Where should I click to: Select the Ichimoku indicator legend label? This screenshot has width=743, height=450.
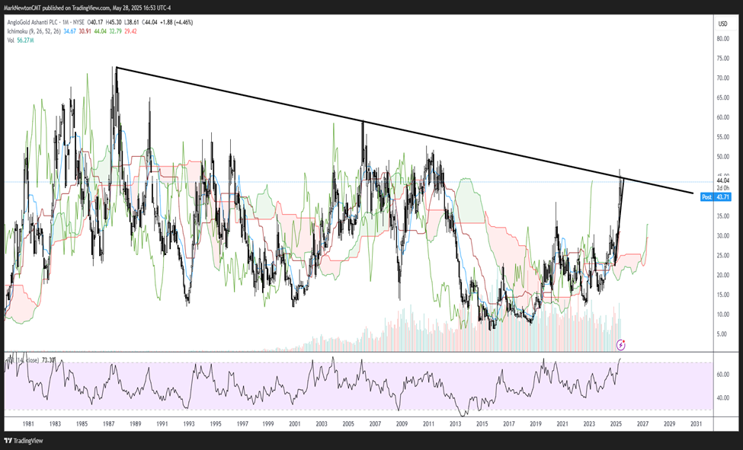pos(18,33)
